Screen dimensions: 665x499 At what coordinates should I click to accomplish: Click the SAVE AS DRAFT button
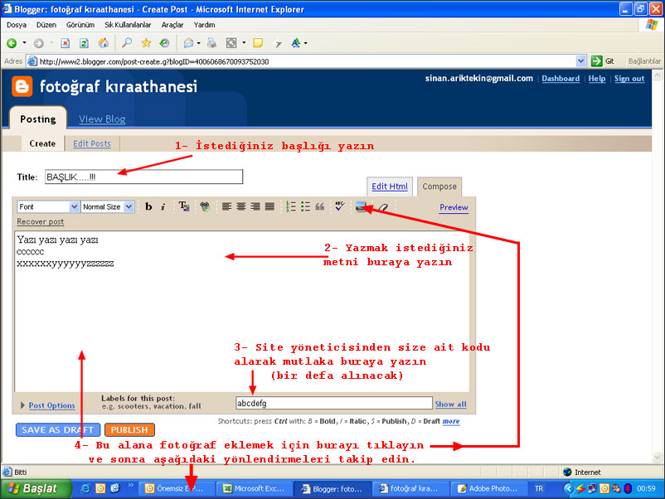coord(58,430)
